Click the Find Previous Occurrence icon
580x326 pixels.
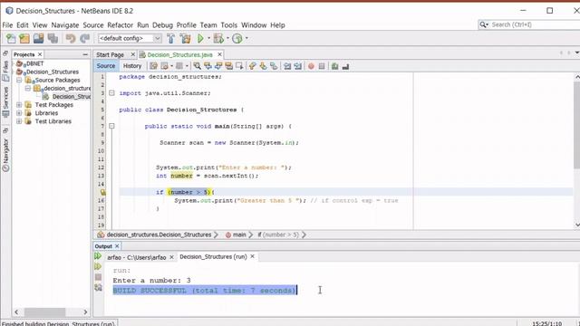tap(208, 66)
